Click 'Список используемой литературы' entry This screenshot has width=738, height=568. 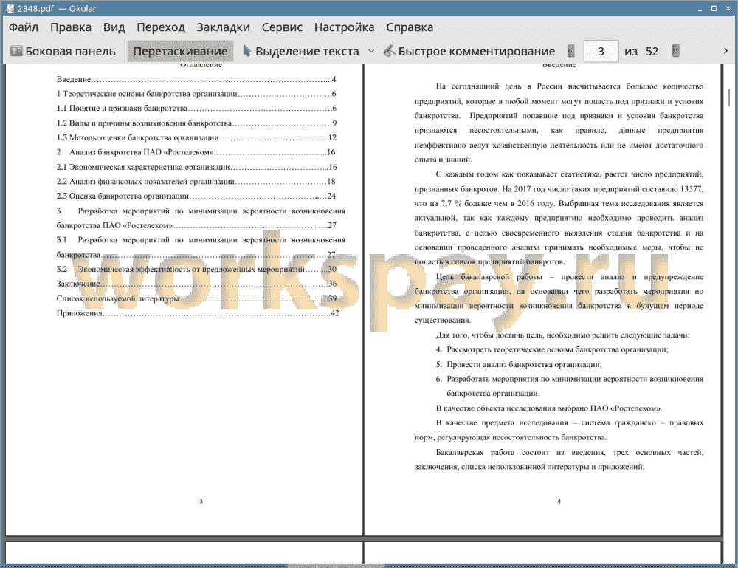coord(196,298)
